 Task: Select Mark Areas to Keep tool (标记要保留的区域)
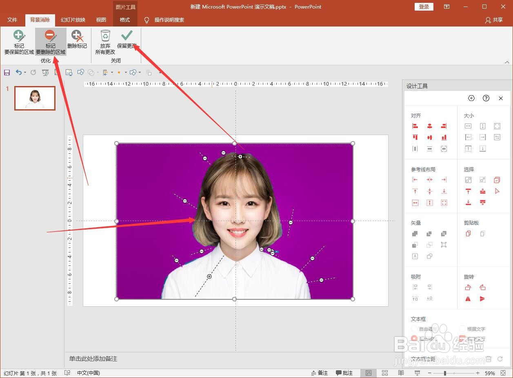click(19, 42)
